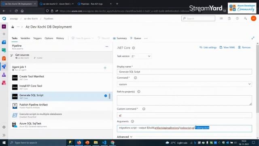Show info for Arguments field
The image size is (259, 146).
pos(132,121)
